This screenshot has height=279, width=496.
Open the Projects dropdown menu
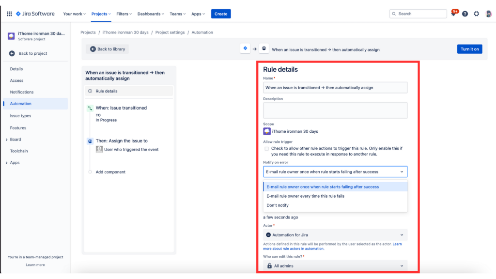tap(101, 14)
